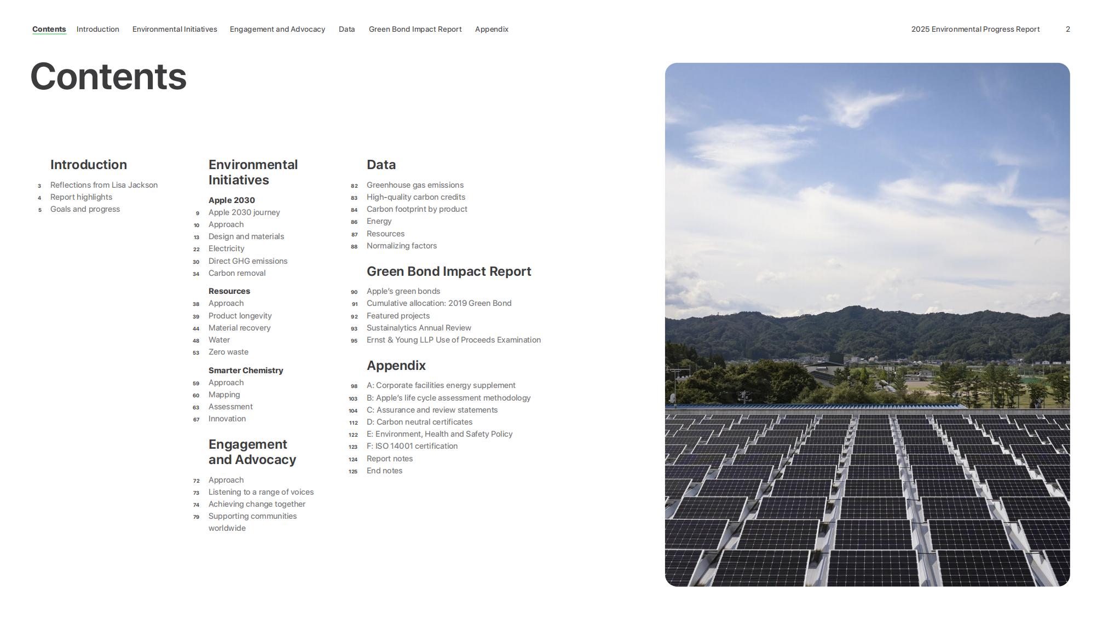Open the 'Innovation' entry

click(227, 419)
